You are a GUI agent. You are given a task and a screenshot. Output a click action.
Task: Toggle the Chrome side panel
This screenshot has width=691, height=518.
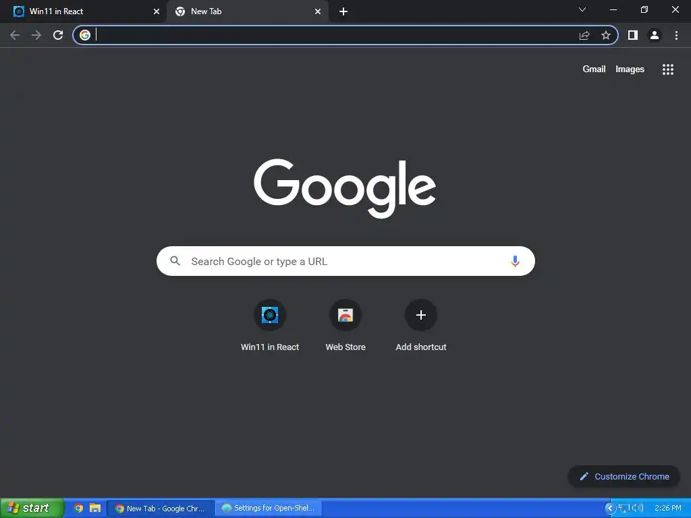(633, 35)
